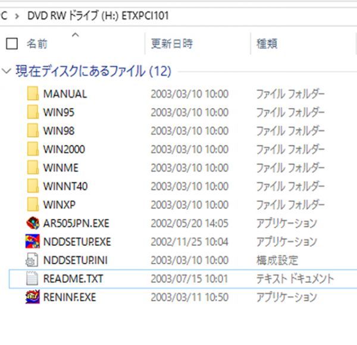The width and height of the screenshot is (357, 345).
Task: Click the RENINF.EXE application icon
Action: pos(33,297)
